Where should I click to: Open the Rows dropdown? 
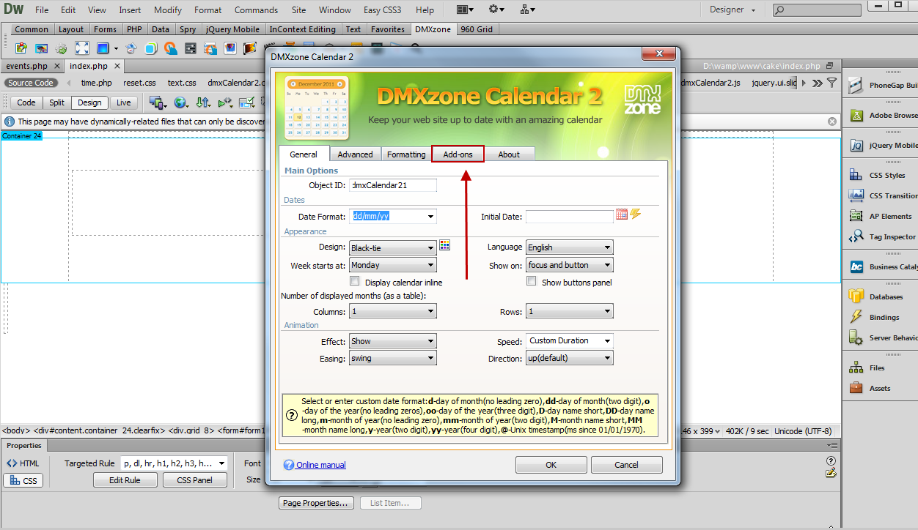tap(570, 311)
